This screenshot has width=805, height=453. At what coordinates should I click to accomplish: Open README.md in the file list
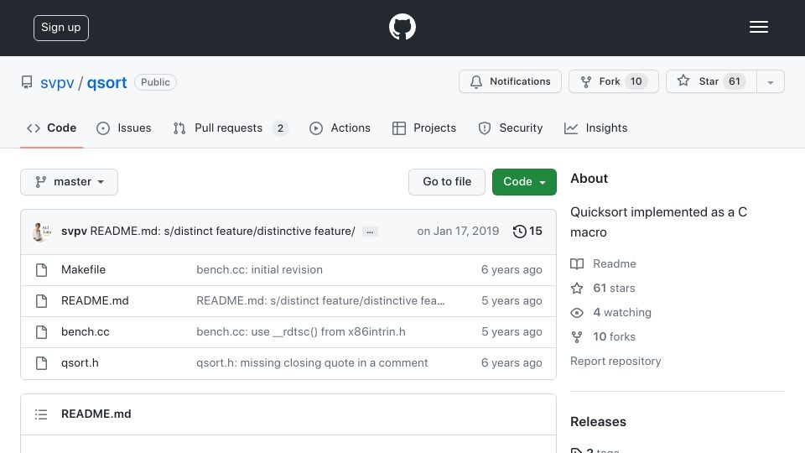[95, 301]
